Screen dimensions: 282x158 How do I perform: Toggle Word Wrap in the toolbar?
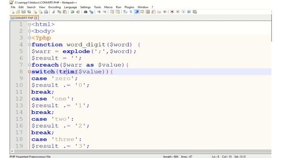125,12
